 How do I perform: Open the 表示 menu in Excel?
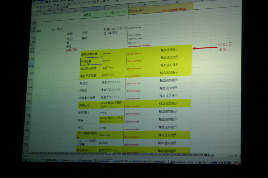(56, 2)
